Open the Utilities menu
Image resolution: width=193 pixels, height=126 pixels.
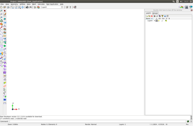[x=23, y=4]
